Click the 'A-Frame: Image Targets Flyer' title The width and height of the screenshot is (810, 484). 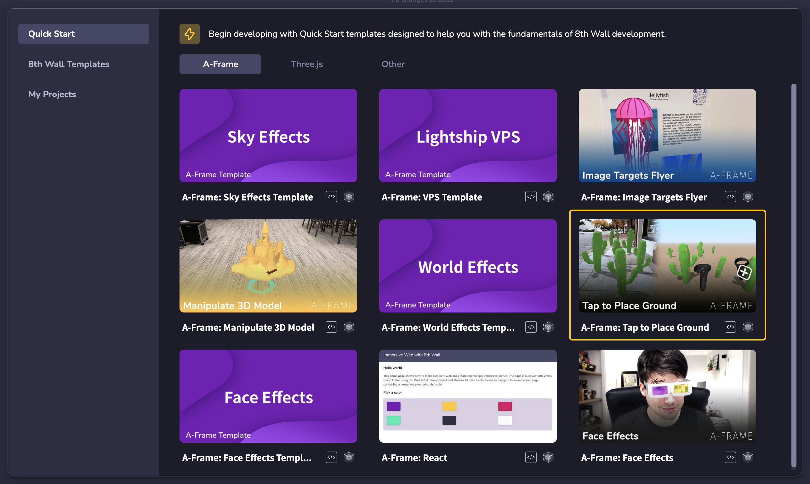644,197
